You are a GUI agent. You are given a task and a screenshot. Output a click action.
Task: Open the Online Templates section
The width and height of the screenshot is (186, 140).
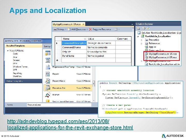click(x=24, y=81)
